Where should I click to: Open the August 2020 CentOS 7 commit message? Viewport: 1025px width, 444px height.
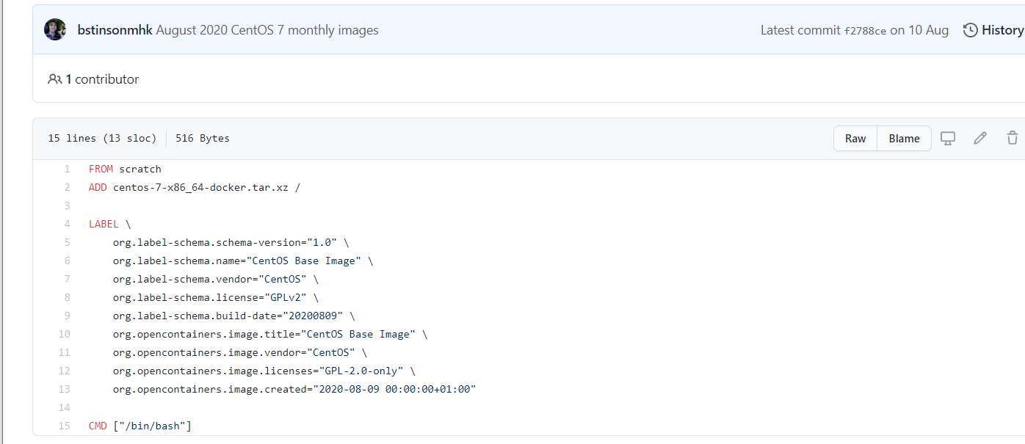pyautogui.click(x=267, y=30)
